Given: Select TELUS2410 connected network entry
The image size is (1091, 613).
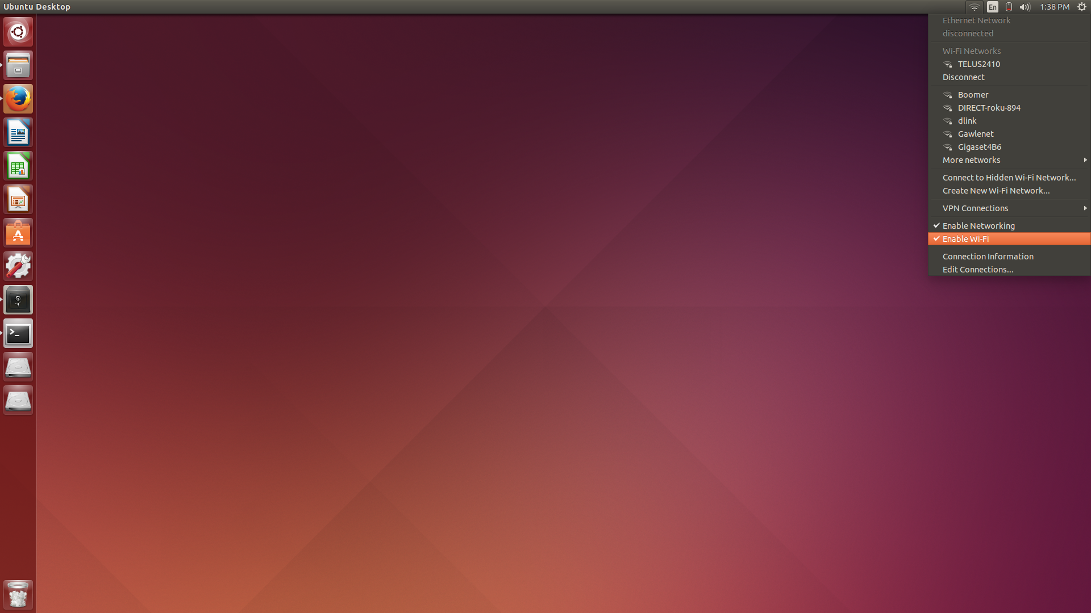Looking at the screenshot, I should tap(978, 64).
